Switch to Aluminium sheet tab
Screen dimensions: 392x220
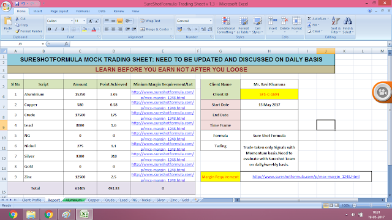point(73,200)
